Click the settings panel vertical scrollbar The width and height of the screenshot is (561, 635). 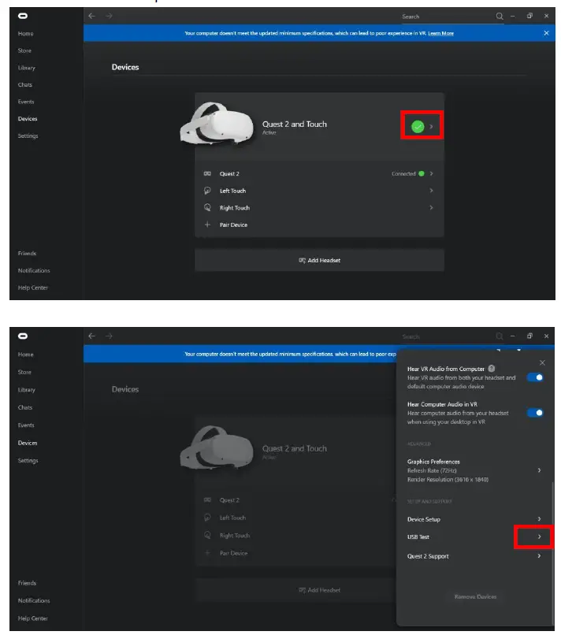tap(552, 553)
